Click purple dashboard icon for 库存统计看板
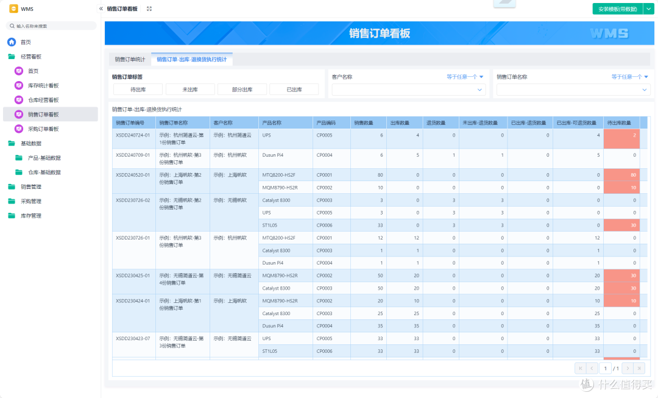 (x=18, y=86)
